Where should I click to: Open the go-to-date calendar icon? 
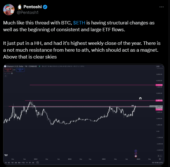point(38,162)
